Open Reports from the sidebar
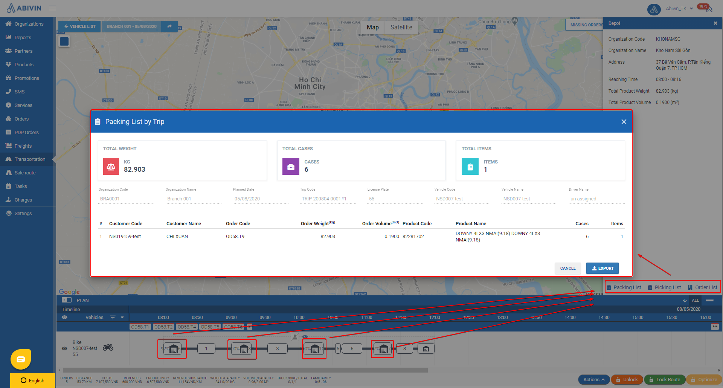Image resolution: width=723 pixels, height=388 pixels. (x=23, y=37)
